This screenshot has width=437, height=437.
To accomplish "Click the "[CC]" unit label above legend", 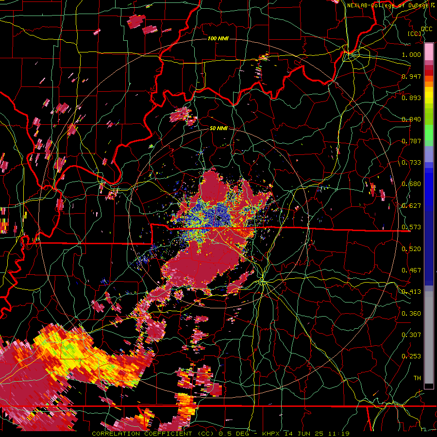I will tap(415, 34).
